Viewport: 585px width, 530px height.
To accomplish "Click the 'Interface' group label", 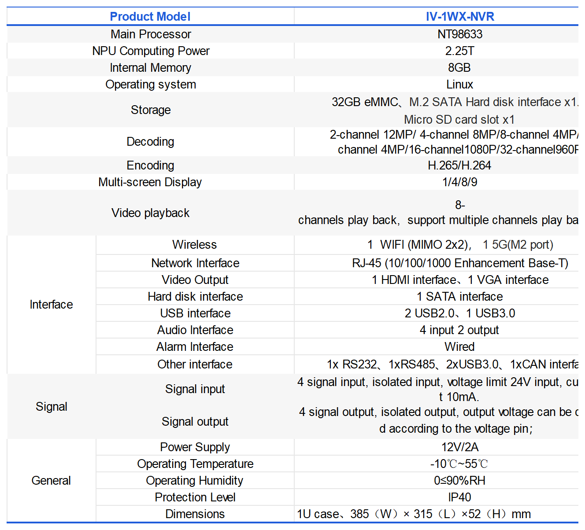I will tap(51, 305).
